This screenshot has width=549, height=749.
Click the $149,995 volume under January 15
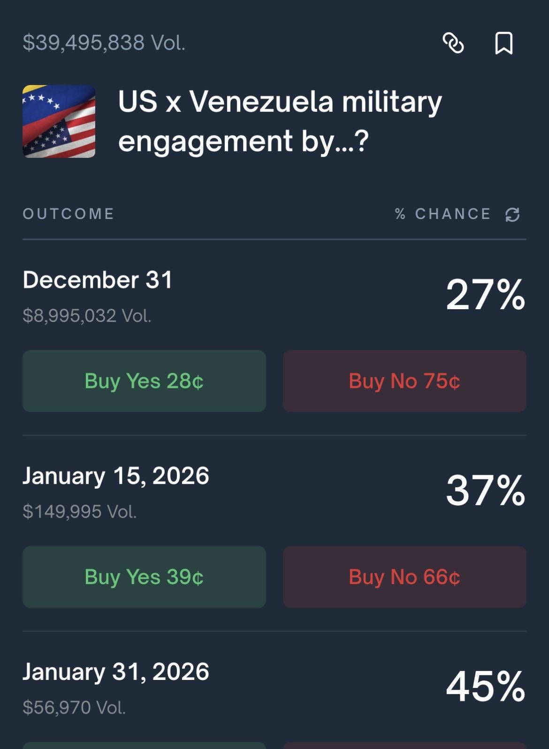[x=80, y=512]
